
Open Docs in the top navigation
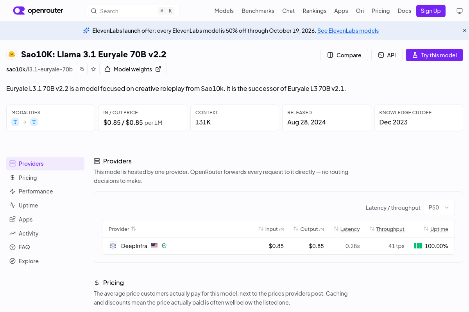coord(405,11)
